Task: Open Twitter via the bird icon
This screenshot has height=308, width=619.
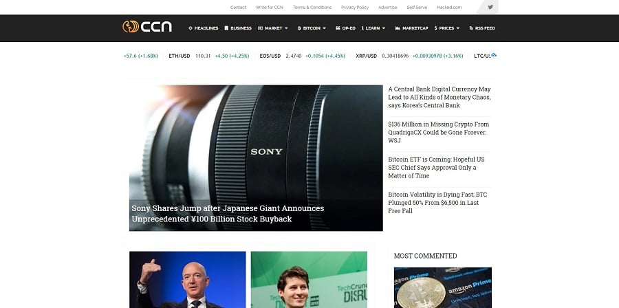Action: 490,7
